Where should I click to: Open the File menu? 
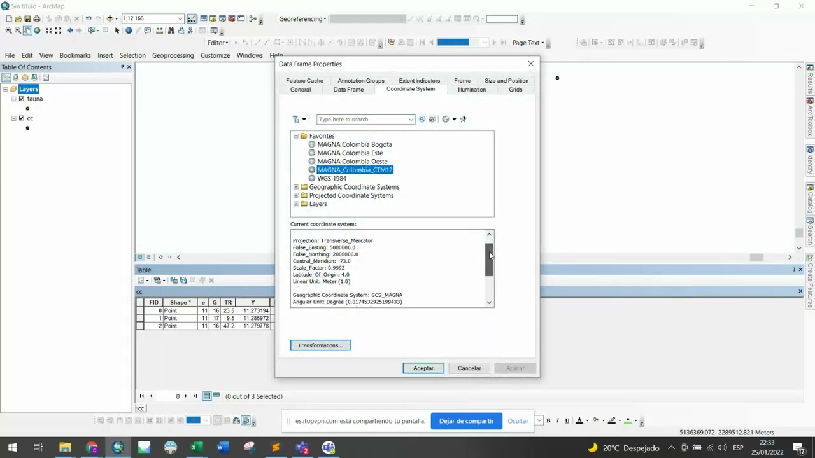[10, 55]
